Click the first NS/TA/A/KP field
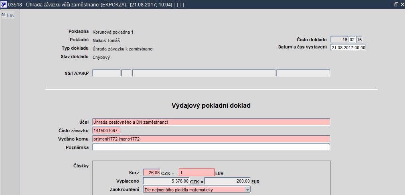Viewport: 405px width, 195px height. point(106,73)
